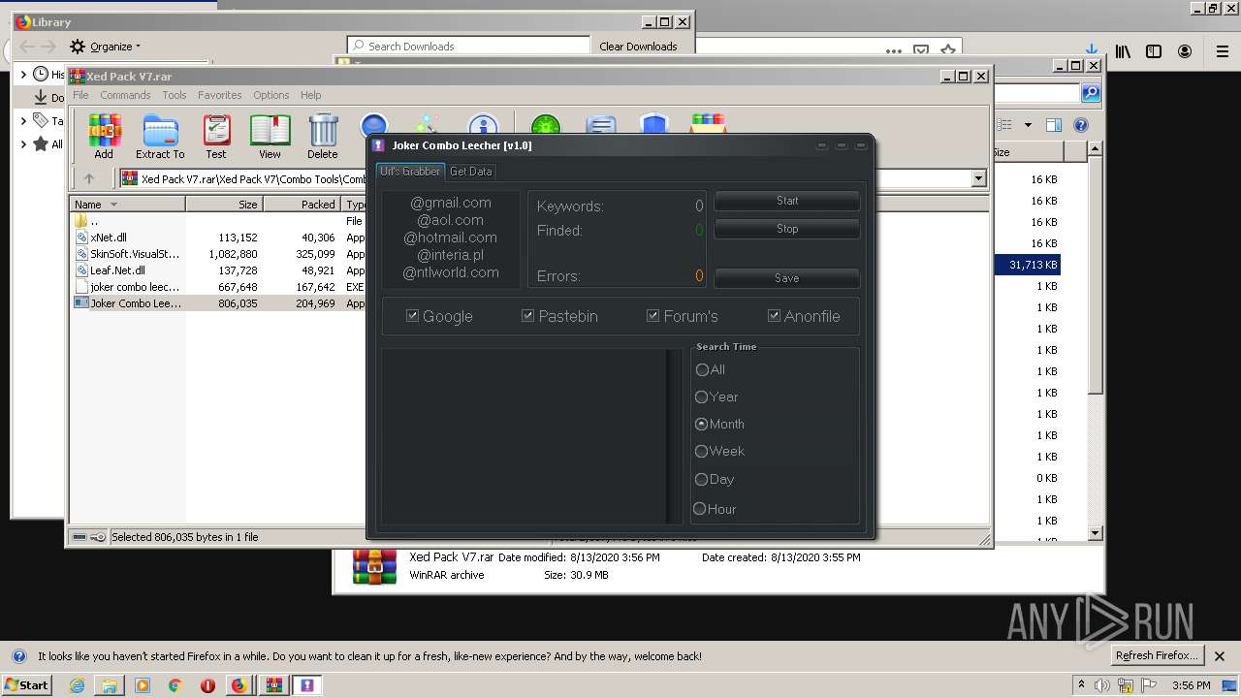Expand the All Bookmarks tree item

point(24,144)
